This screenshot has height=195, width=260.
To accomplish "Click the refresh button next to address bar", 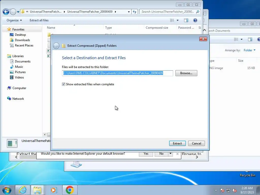I will 135,12.
